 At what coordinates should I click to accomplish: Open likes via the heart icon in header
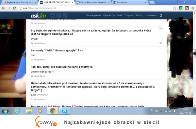point(52,16)
